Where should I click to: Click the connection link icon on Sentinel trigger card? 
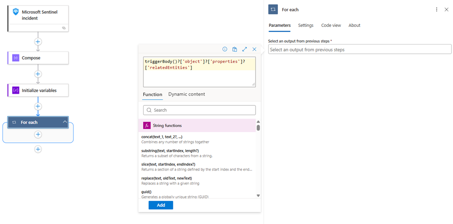64,28
